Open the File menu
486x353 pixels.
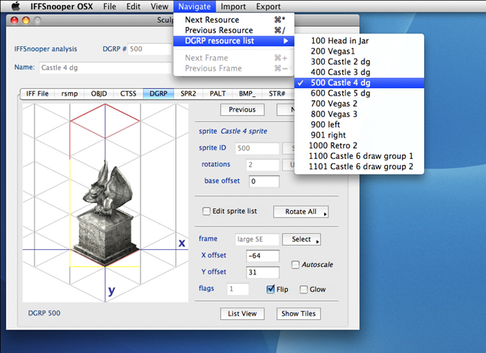pyautogui.click(x=110, y=6)
